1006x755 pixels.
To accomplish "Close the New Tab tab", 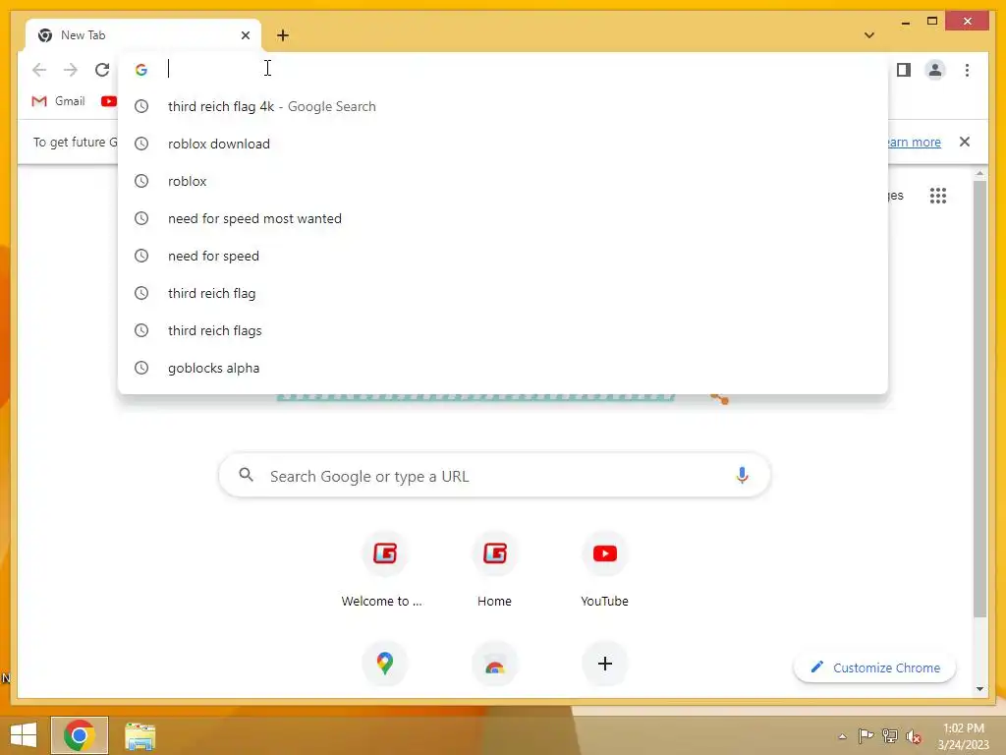I will pos(245,35).
